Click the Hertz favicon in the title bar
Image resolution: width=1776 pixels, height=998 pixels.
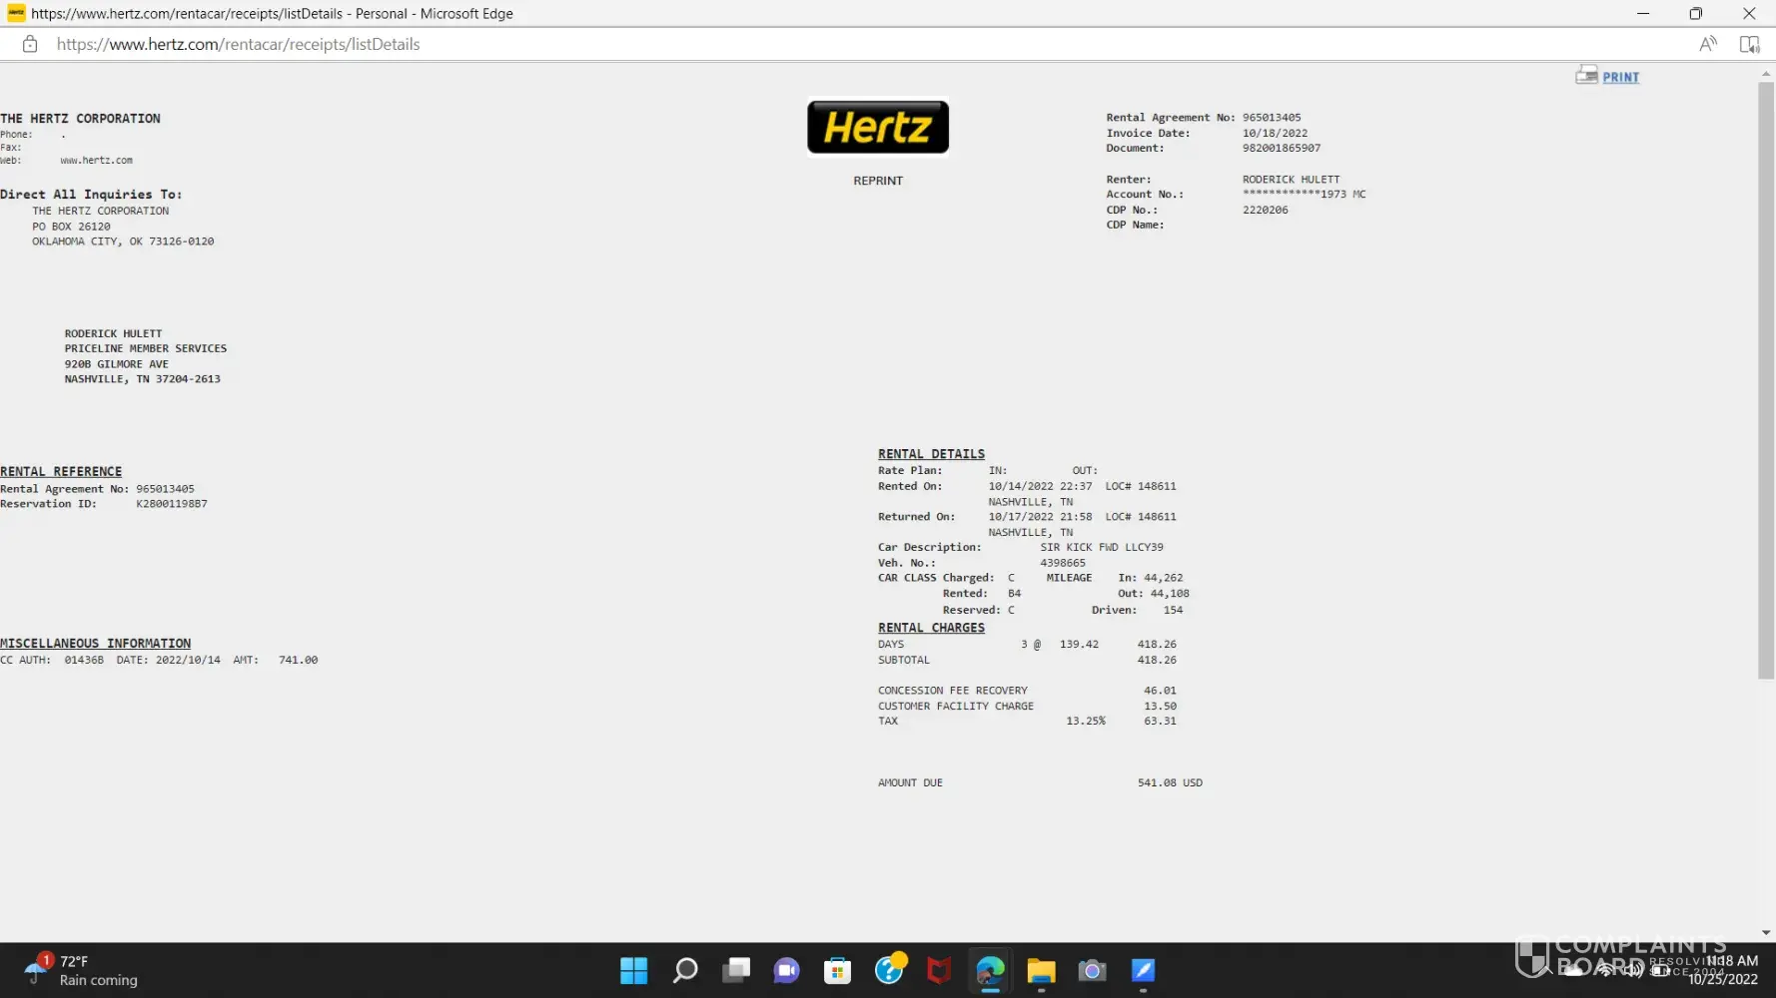coord(16,13)
